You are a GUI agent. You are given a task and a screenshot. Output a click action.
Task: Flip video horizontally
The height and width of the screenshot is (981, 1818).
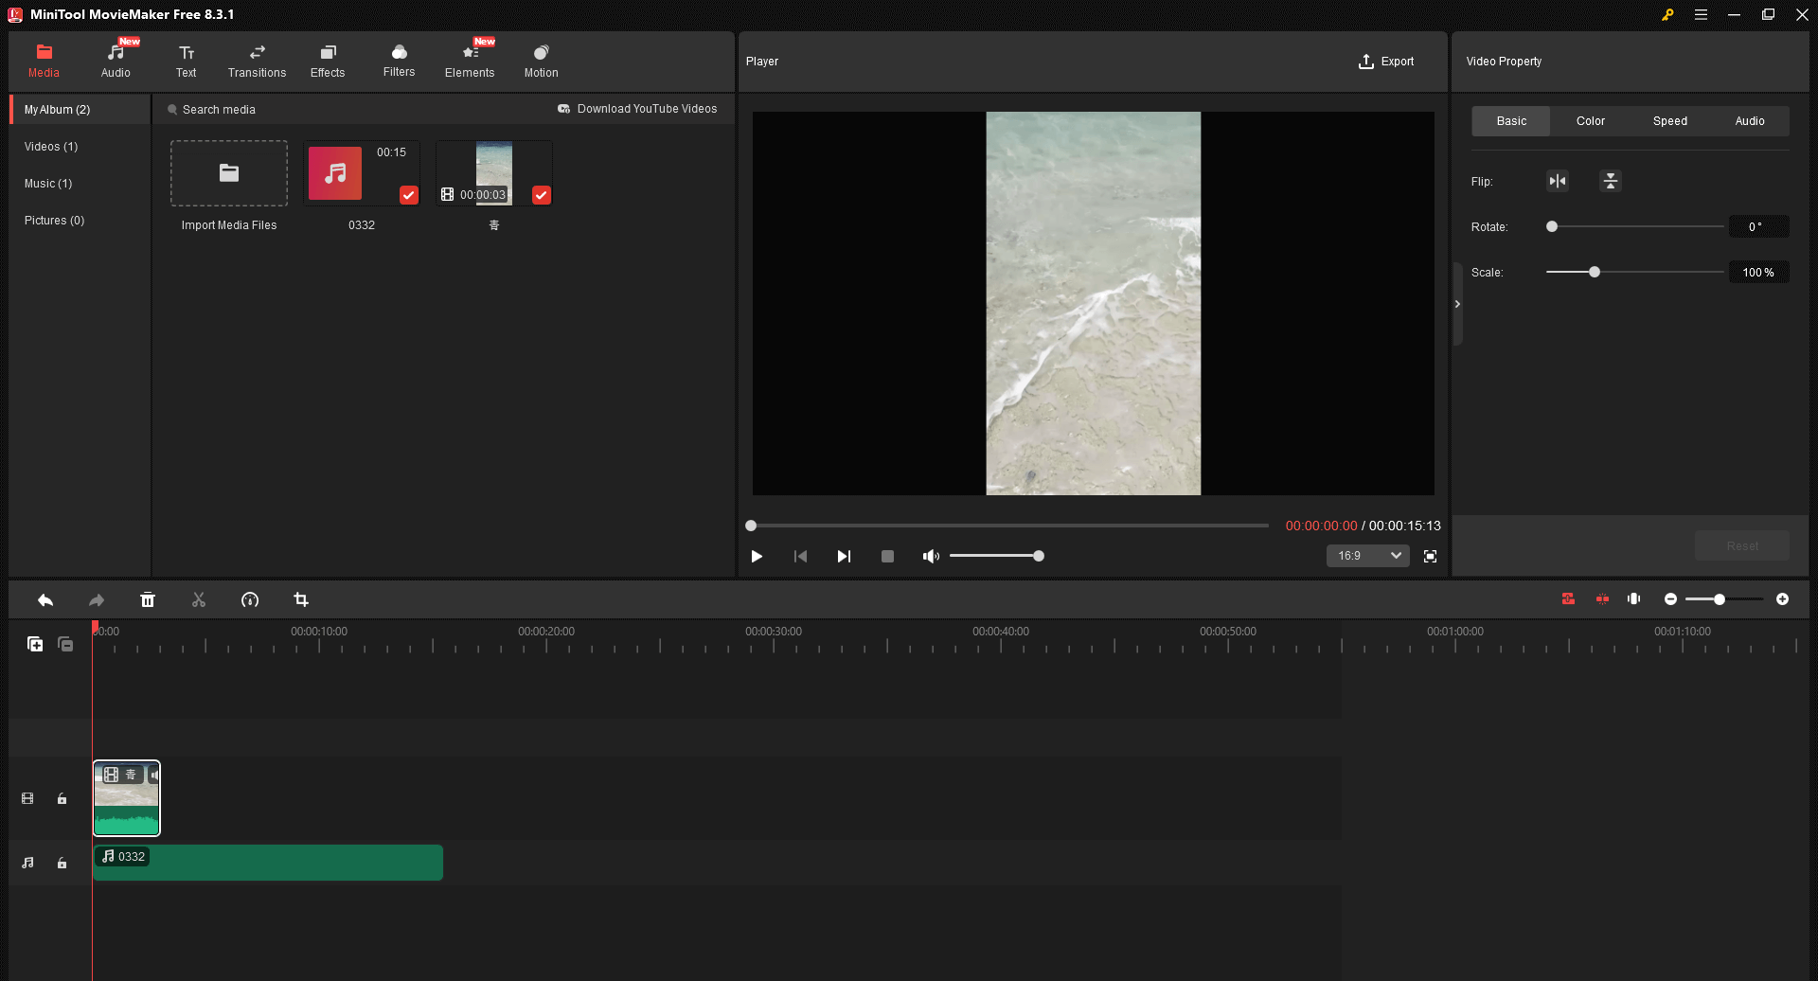coord(1558,181)
